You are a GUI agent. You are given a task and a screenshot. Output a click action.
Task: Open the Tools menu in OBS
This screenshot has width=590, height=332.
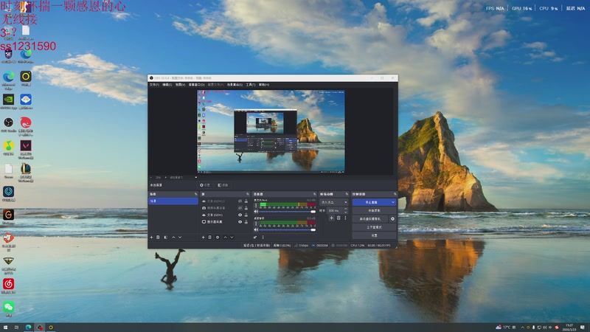(x=251, y=85)
